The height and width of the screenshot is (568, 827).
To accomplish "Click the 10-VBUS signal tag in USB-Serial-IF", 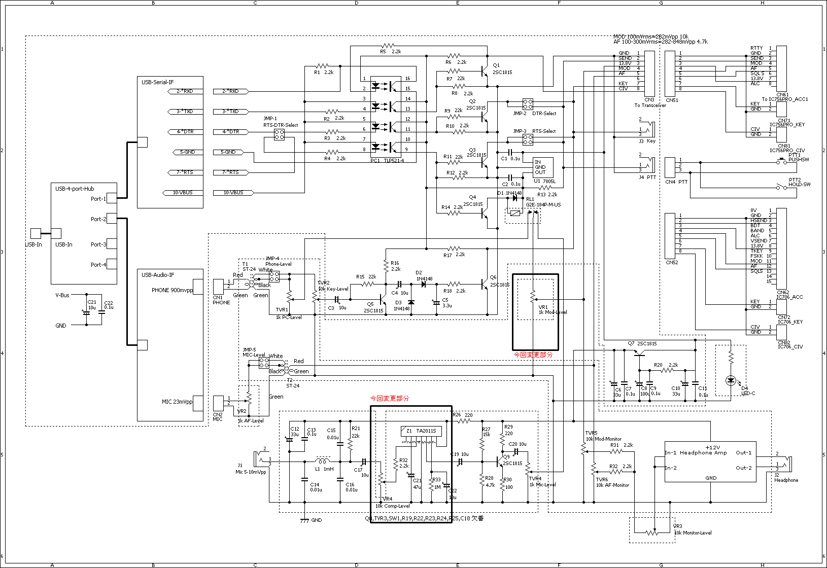I will click(183, 193).
